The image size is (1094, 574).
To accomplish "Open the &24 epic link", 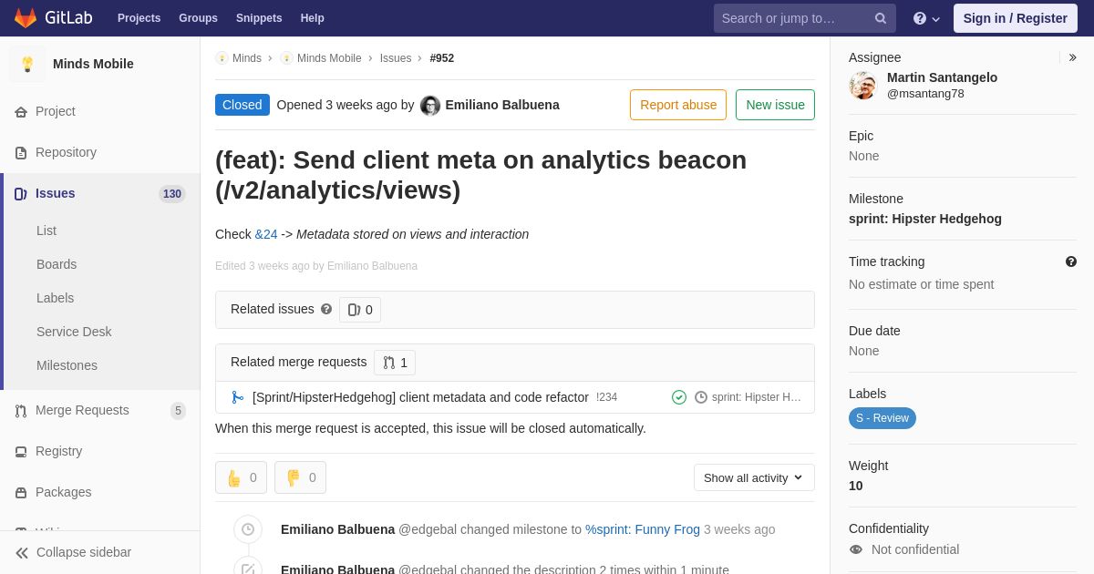I will click(x=266, y=234).
